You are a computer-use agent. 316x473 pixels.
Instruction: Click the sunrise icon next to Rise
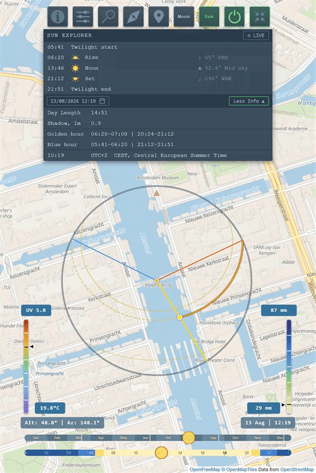(x=75, y=57)
